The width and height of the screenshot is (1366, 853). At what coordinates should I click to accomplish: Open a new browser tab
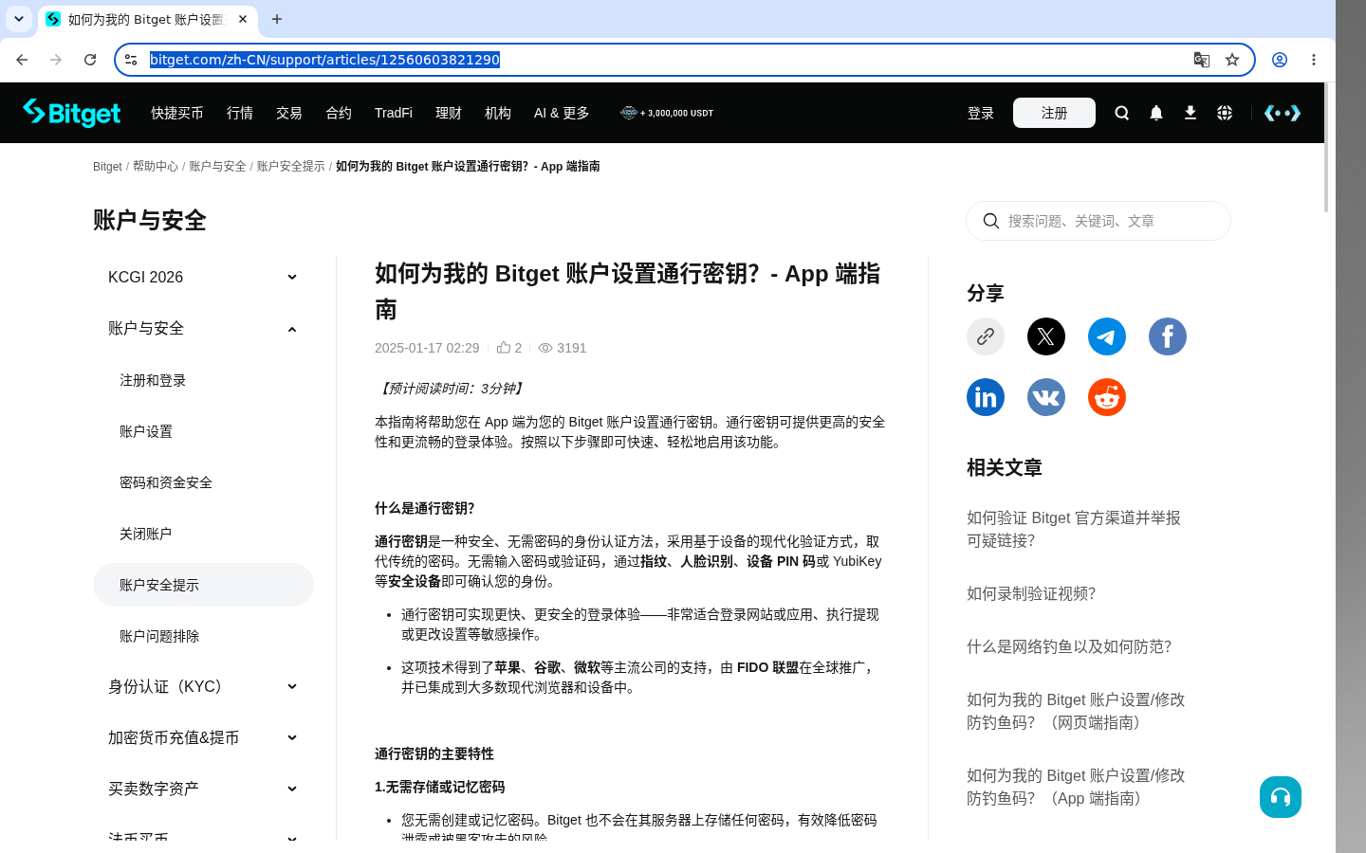click(x=277, y=19)
